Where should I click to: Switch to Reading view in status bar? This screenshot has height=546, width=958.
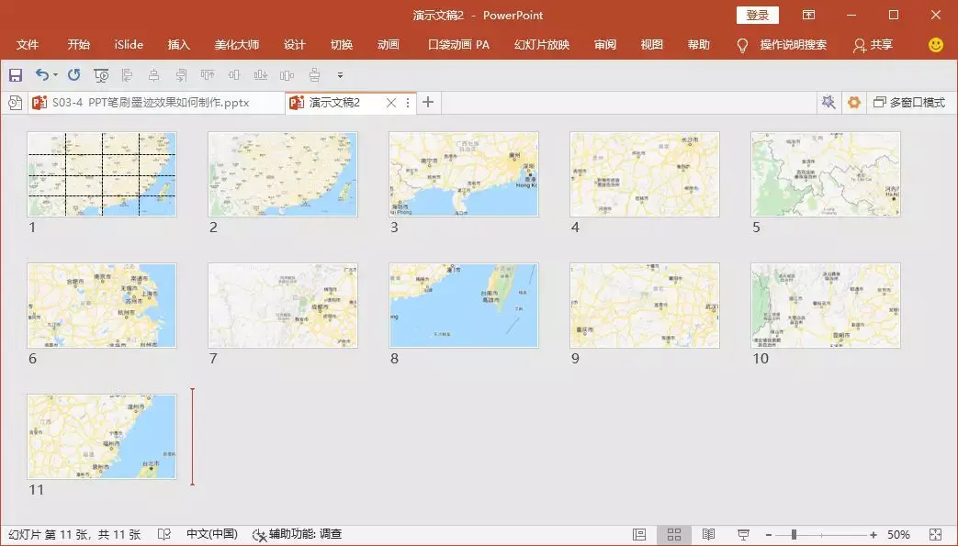point(709,535)
